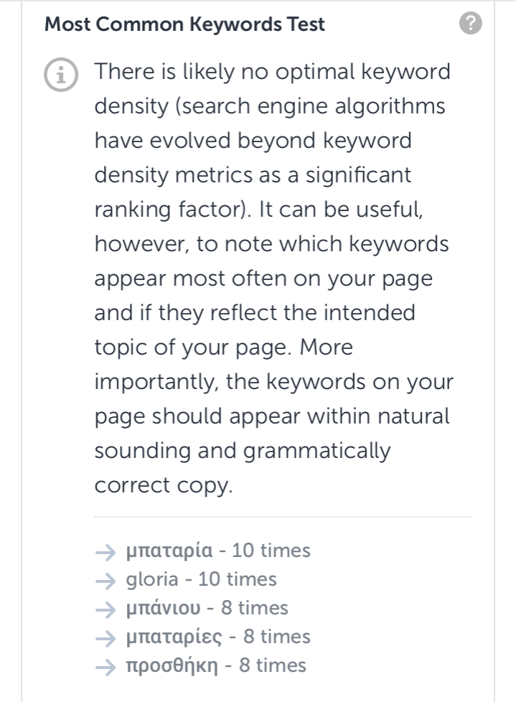
Task: Click the '8 times' count after μπαταρίες
Action: [276, 637]
